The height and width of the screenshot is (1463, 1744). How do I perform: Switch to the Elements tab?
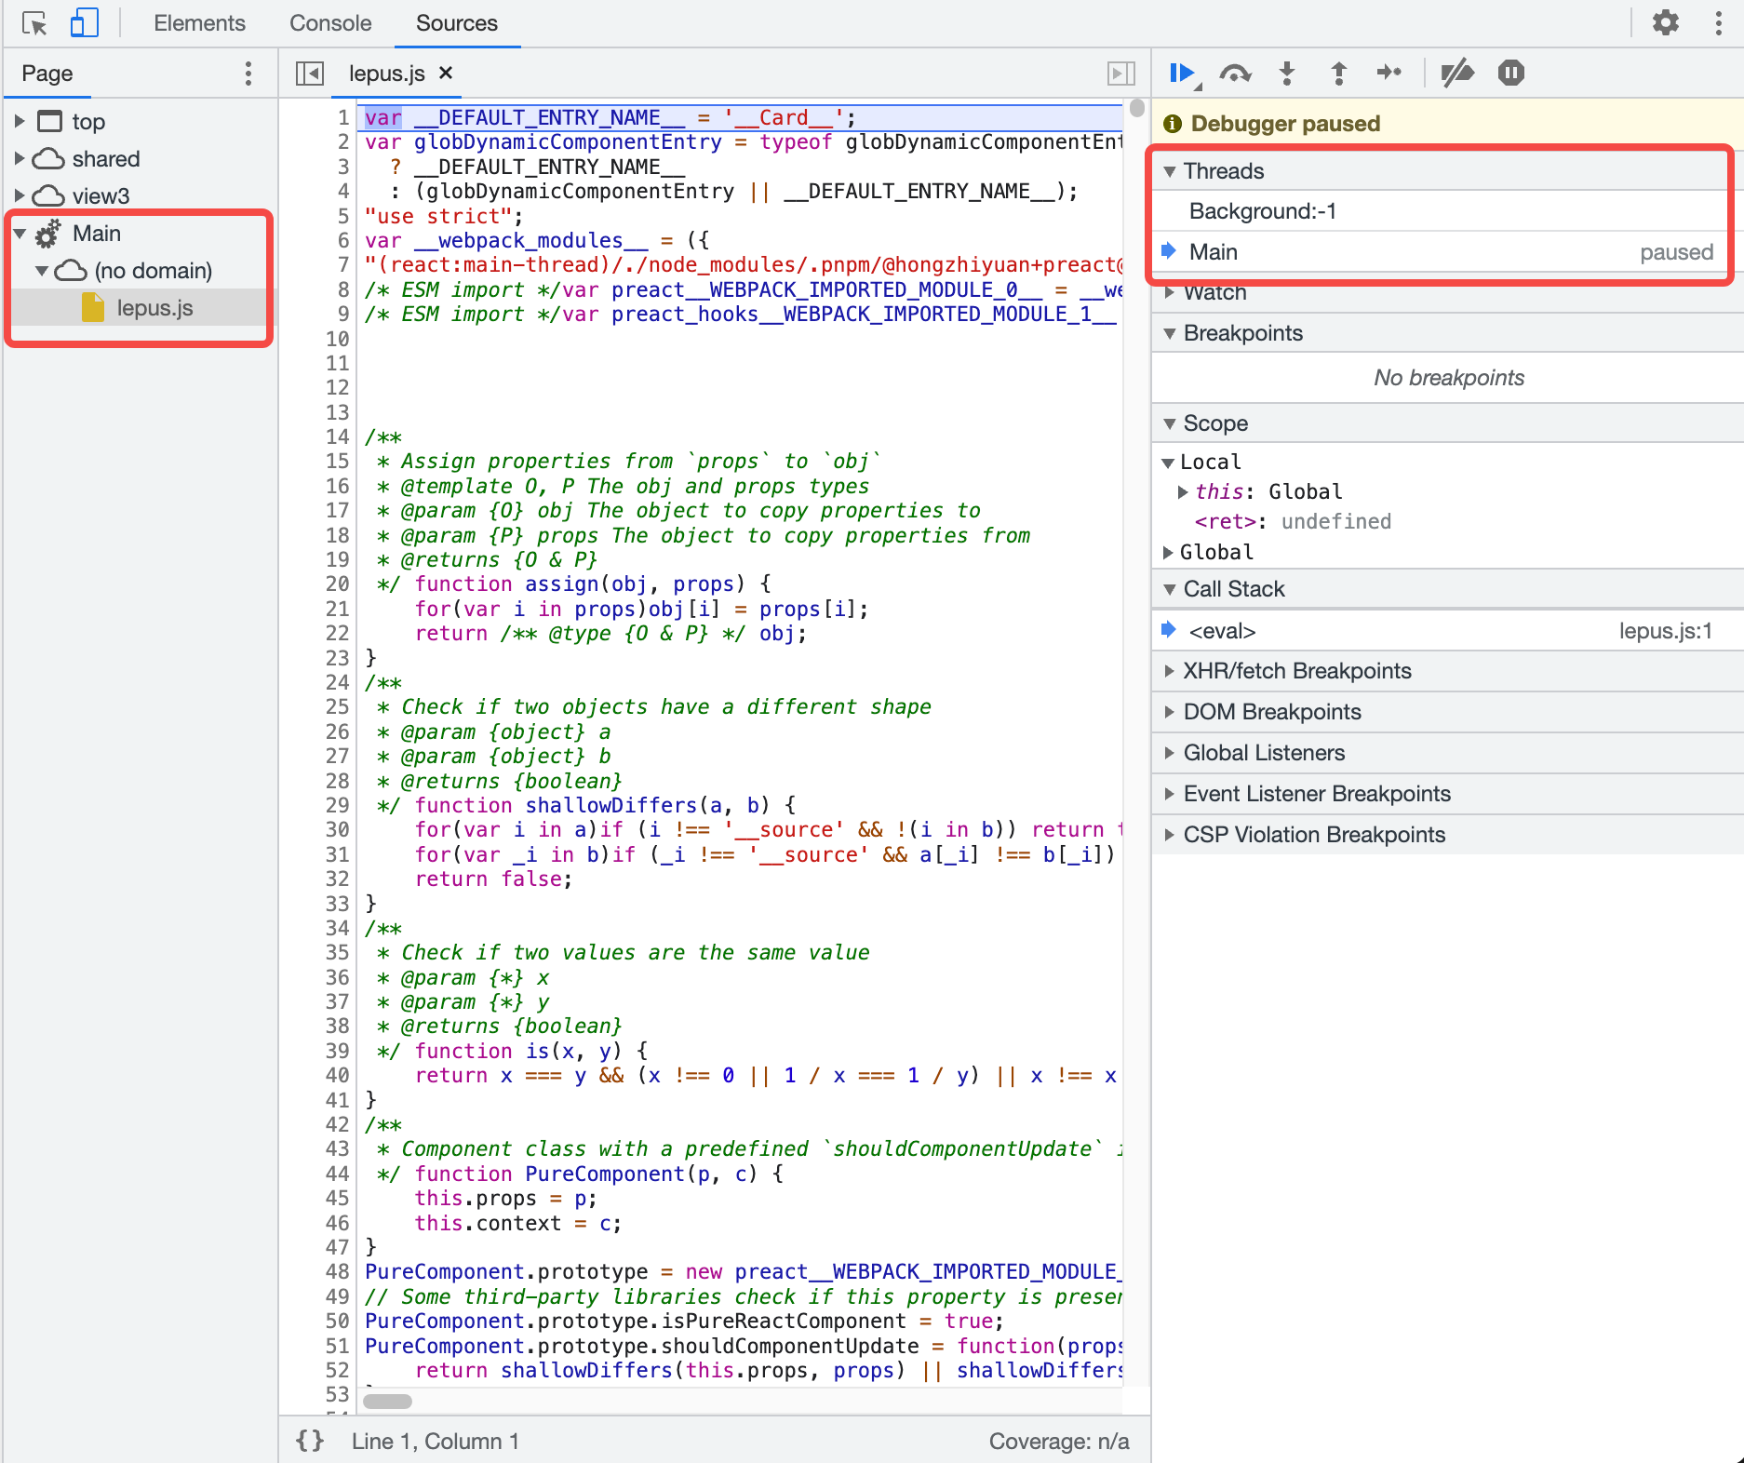(199, 23)
